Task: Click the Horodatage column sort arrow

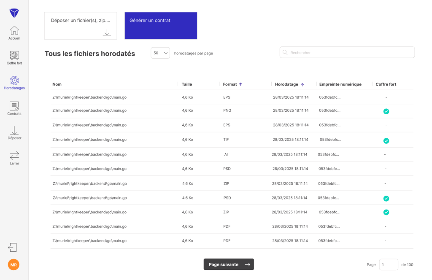Action: pos(302,84)
